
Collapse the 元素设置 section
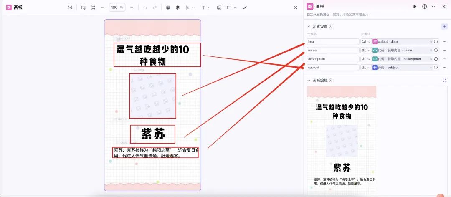click(x=309, y=26)
